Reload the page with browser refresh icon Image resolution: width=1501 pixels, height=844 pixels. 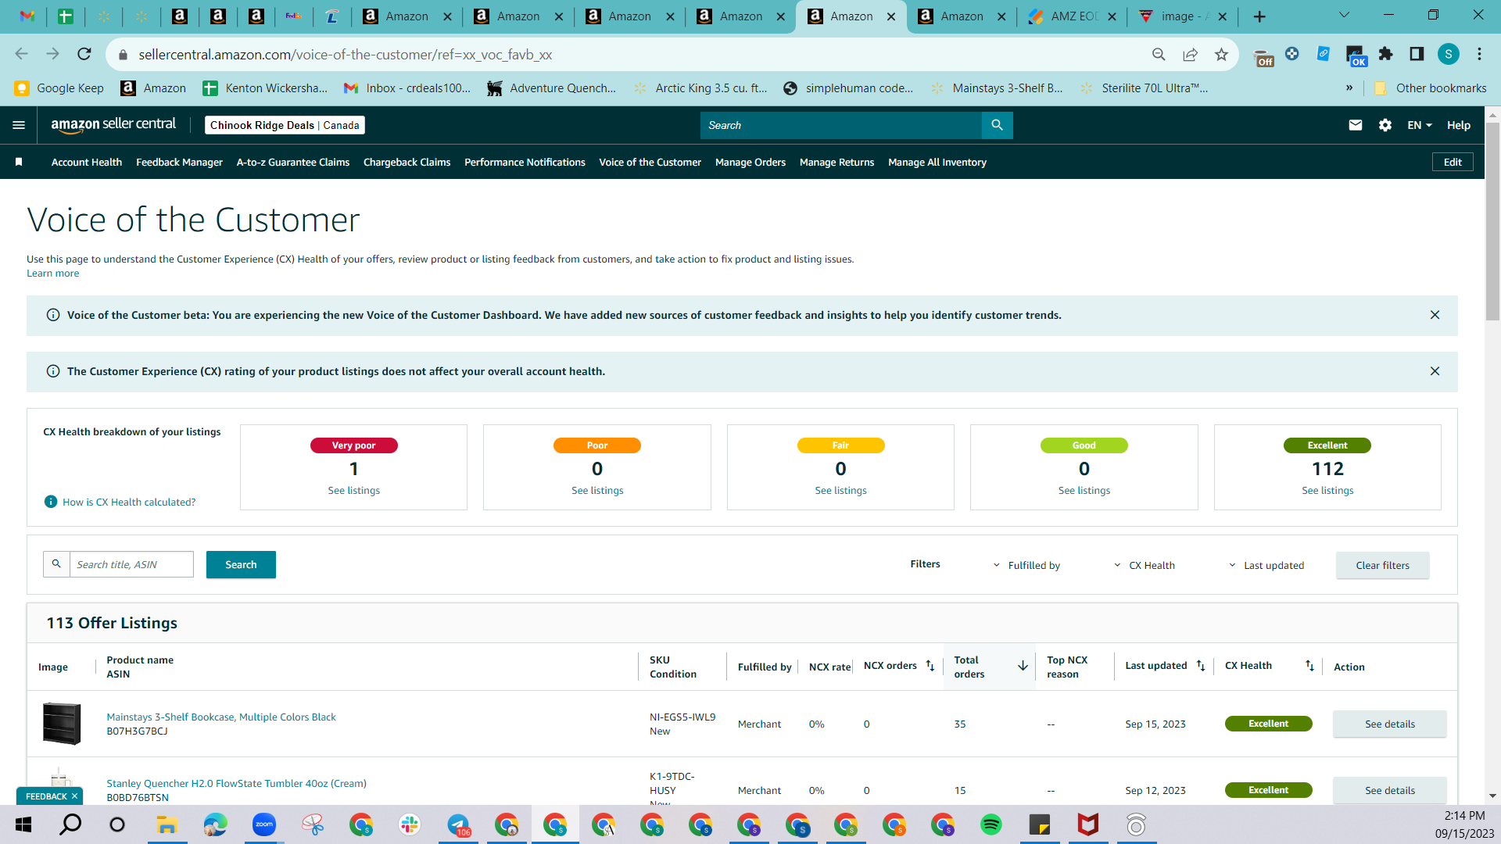pos(84,54)
